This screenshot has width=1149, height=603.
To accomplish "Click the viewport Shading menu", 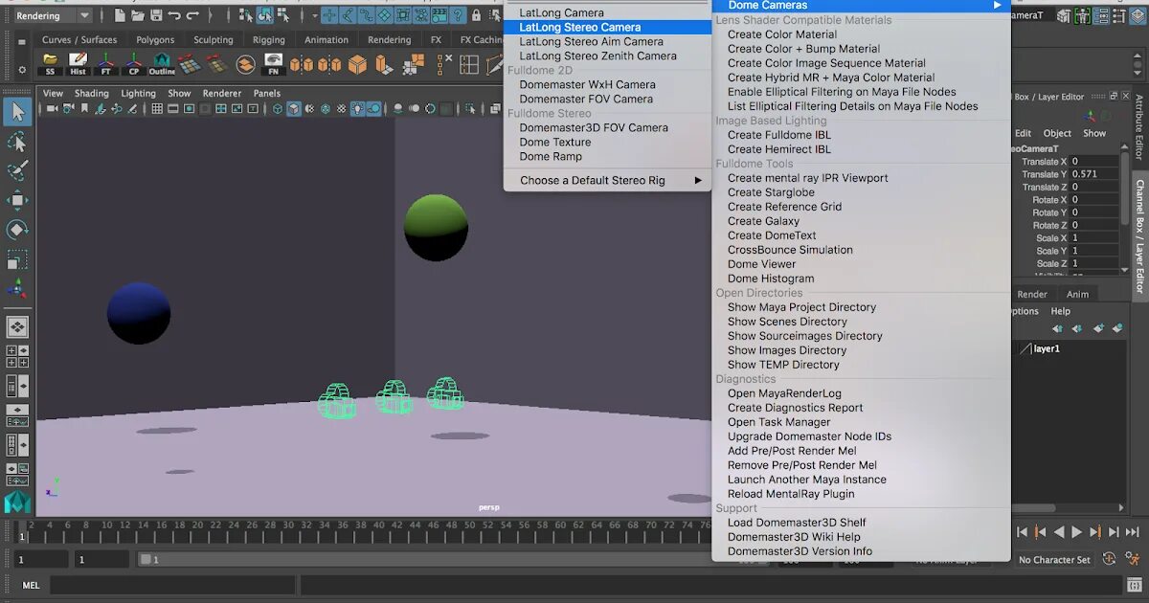I will click(x=92, y=94).
